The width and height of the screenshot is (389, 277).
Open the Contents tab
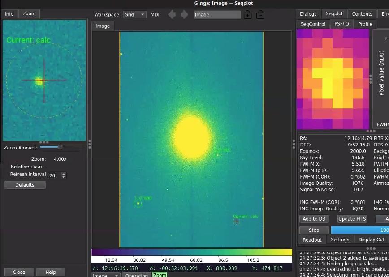pyautogui.click(x=362, y=14)
